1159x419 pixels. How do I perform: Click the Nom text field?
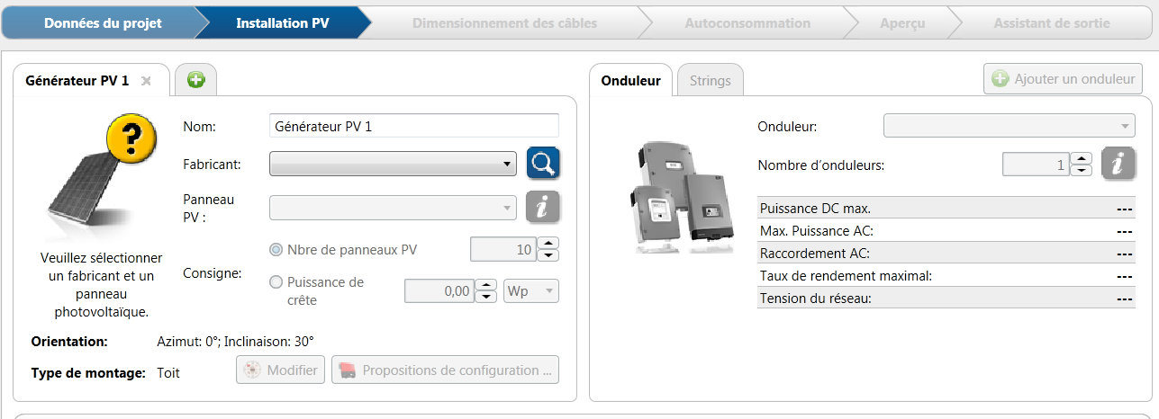tap(413, 126)
